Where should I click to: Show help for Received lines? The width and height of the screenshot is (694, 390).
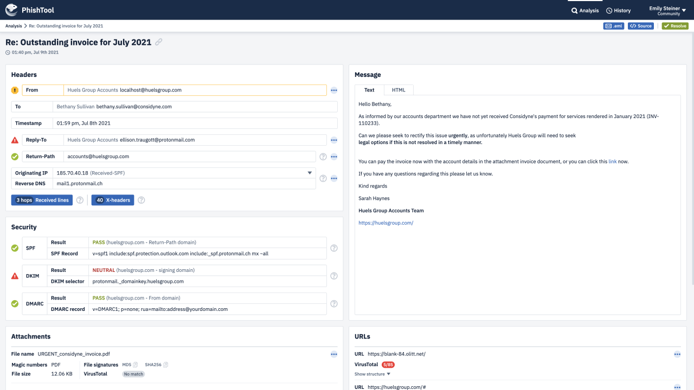(80, 200)
